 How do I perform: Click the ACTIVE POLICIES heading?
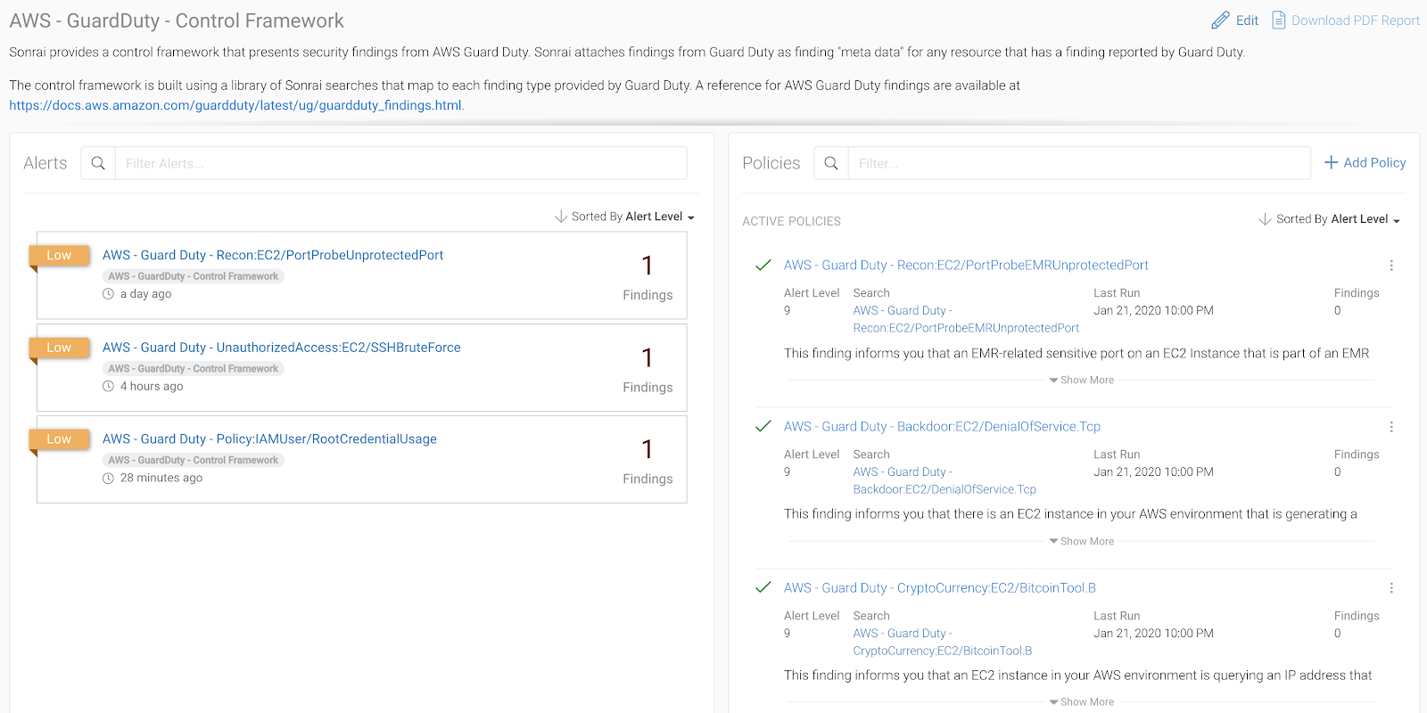click(791, 221)
